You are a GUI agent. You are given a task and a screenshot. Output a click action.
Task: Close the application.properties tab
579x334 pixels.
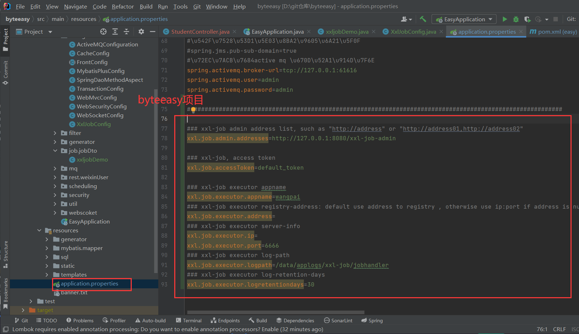(521, 32)
